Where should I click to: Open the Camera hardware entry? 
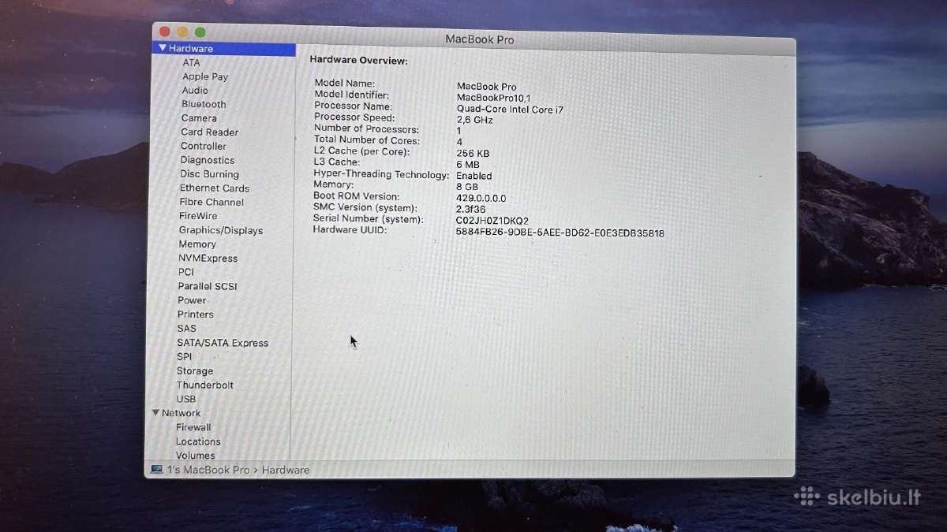point(199,118)
